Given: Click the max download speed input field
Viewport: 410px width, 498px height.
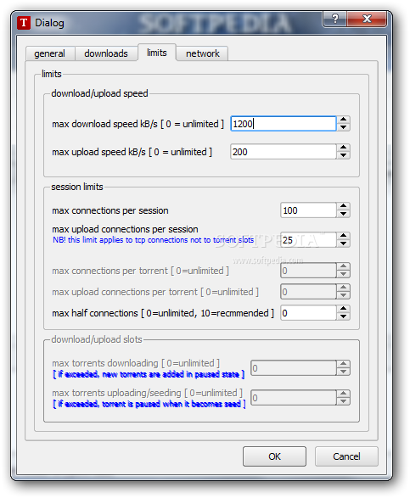Looking at the screenshot, I should point(284,124).
